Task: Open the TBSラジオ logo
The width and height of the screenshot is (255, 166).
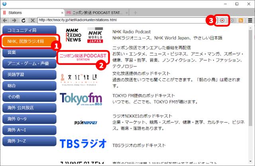Action: (x=83, y=144)
